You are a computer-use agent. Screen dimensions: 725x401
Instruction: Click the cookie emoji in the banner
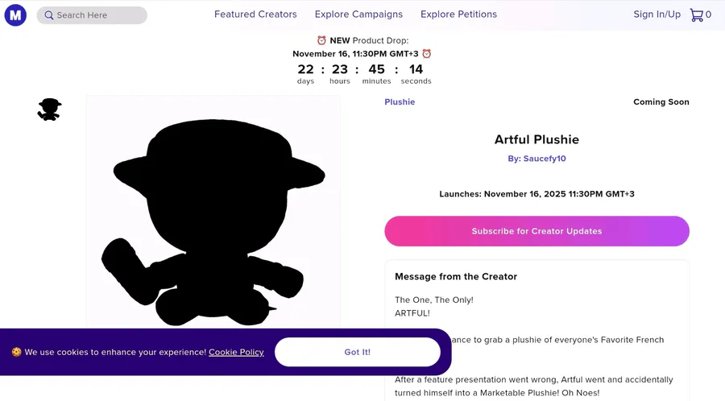[16, 352]
